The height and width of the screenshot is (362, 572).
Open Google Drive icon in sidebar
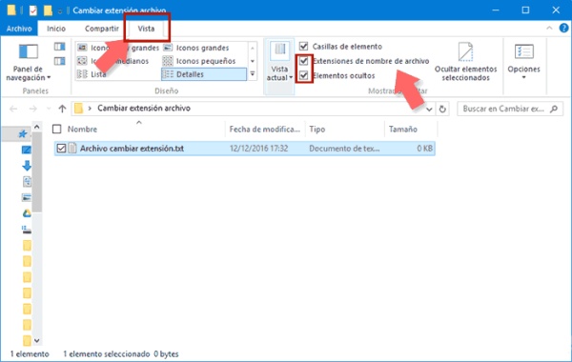click(x=27, y=213)
